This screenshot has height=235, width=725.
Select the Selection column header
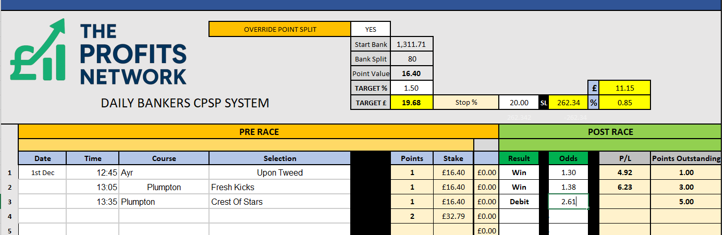coord(280,158)
